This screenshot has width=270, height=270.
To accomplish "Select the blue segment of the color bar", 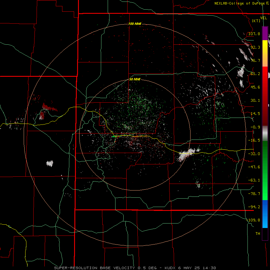I will pyautogui.click(x=265, y=208).
